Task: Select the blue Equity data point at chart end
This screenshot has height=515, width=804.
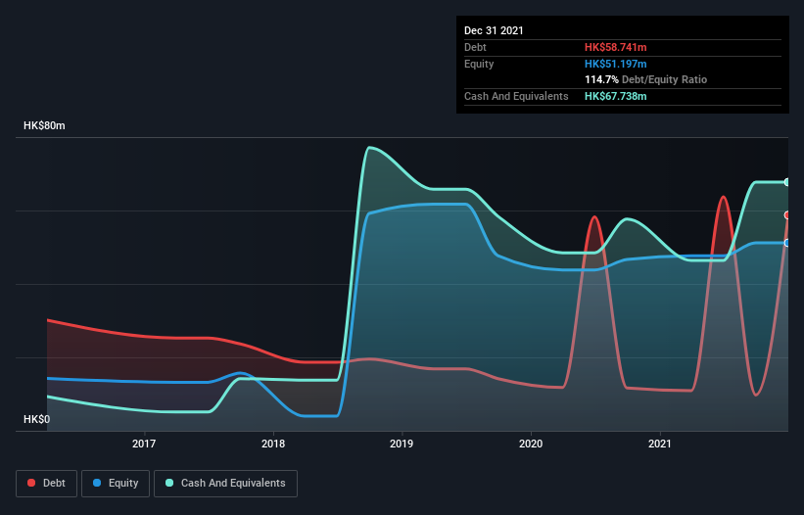Action: click(787, 243)
